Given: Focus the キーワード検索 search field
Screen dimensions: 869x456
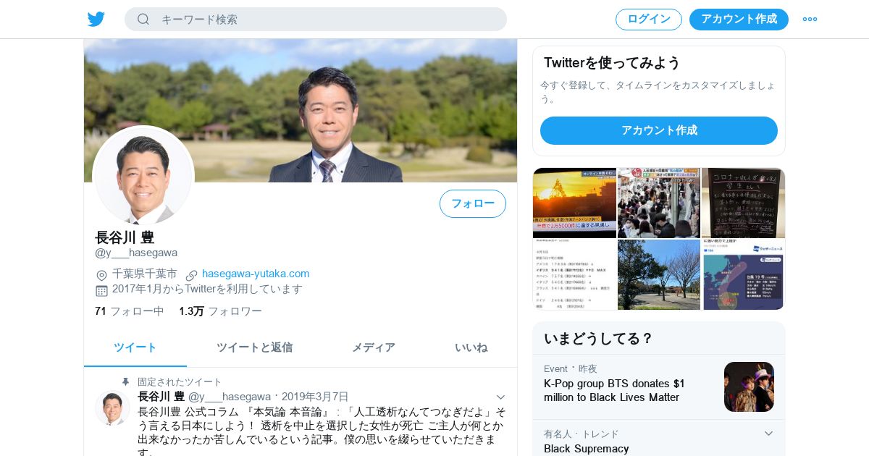Looking at the screenshot, I should [x=316, y=20].
